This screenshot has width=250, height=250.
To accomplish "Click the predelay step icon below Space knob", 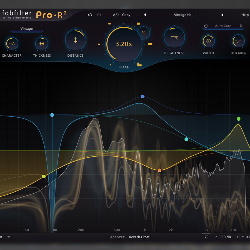I will click(x=139, y=64).
